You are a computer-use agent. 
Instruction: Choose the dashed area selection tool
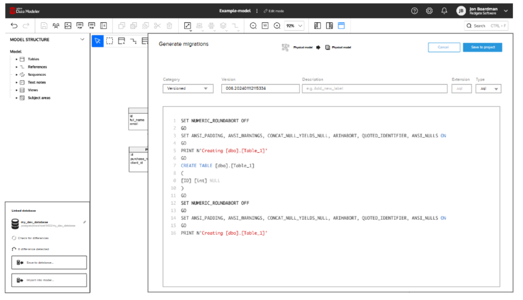pos(110,41)
